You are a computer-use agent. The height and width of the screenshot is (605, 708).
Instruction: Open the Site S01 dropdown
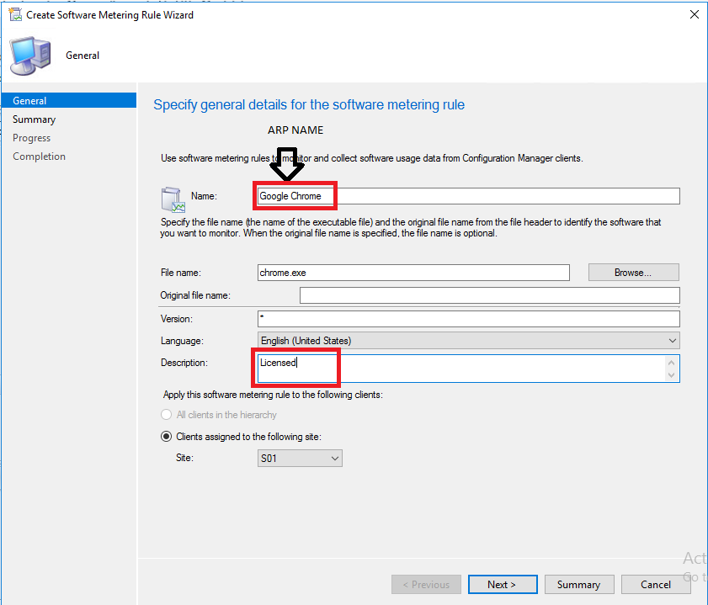click(300, 458)
